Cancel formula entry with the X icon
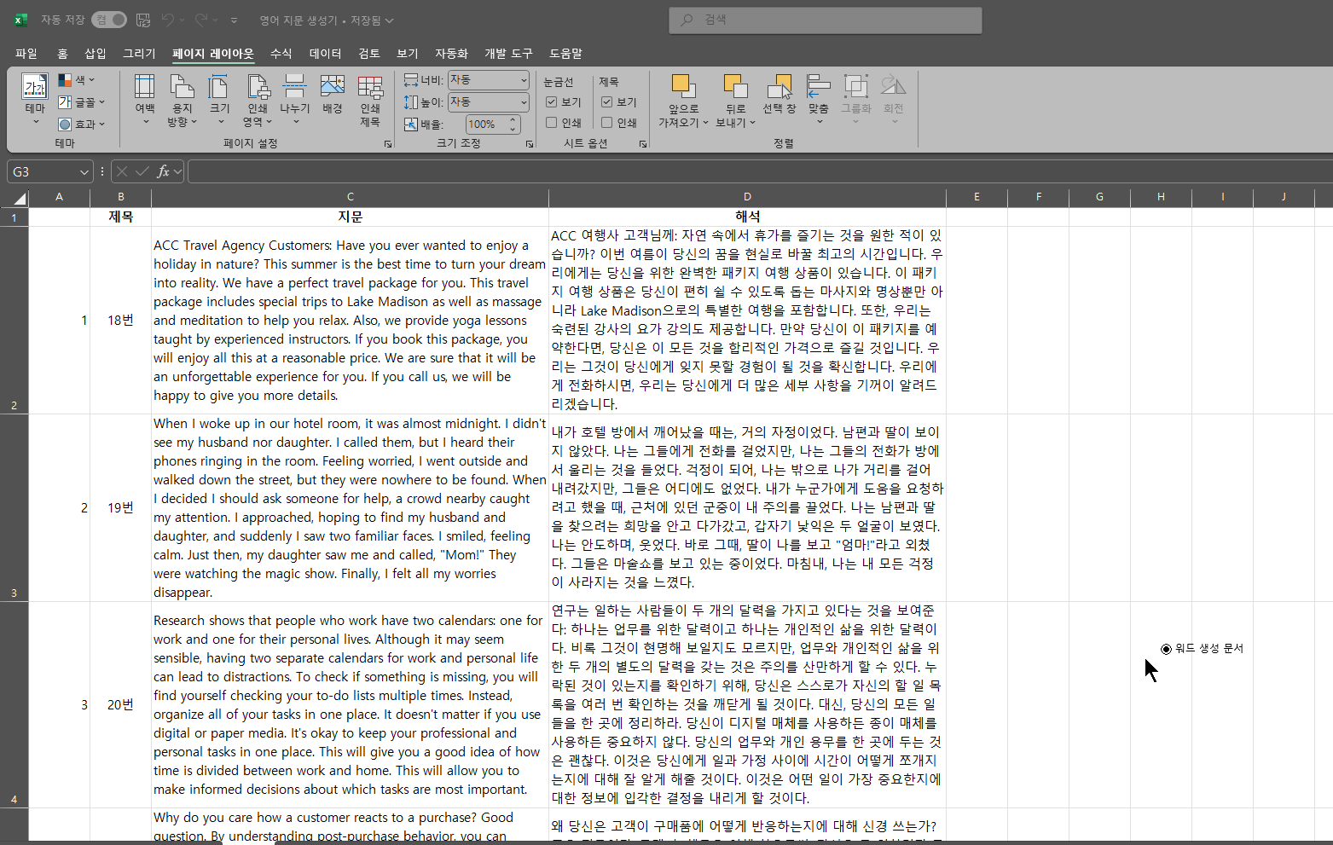Screen dimensions: 1333x845 (x=122, y=171)
